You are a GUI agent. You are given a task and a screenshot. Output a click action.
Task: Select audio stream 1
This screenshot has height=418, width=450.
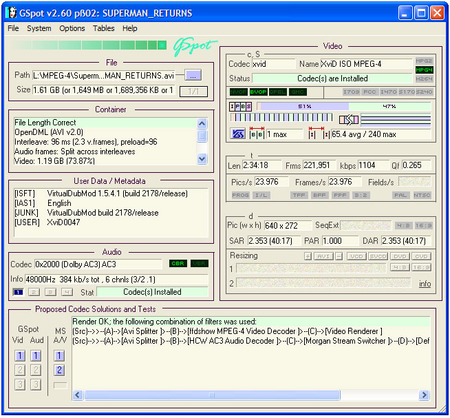(18, 293)
